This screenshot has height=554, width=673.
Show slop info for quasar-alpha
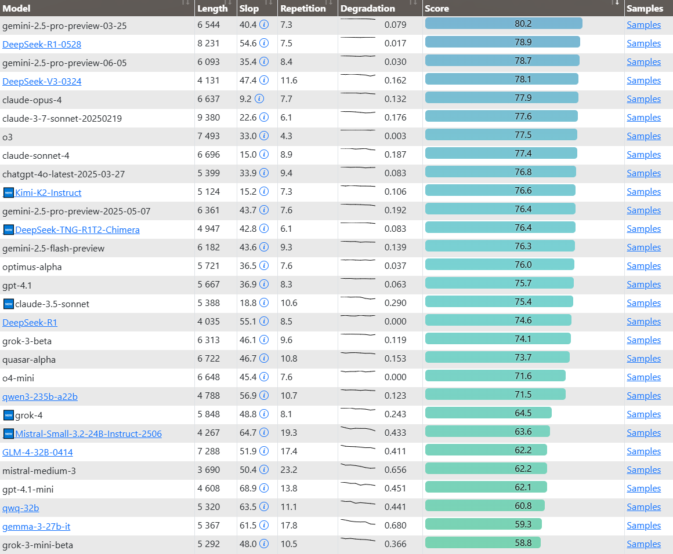[264, 358]
